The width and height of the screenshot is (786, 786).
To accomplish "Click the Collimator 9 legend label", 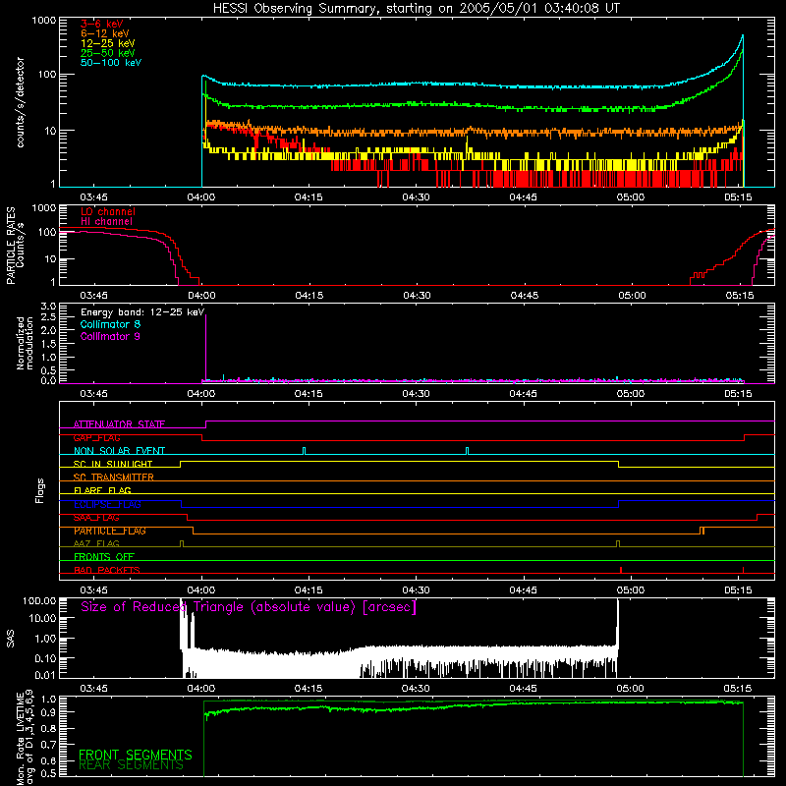I will pos(110,336).
